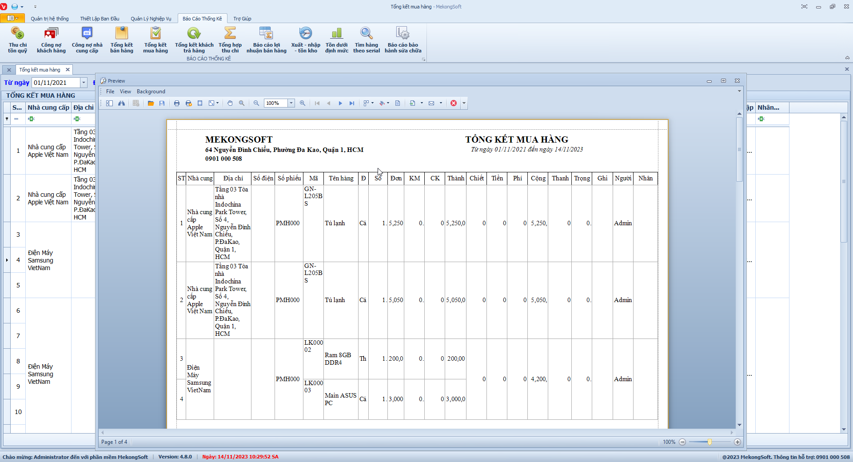This screenshot has width=853, height=462.
Task: Click the zoom slider handle at bottom
Action: [710, 442]
